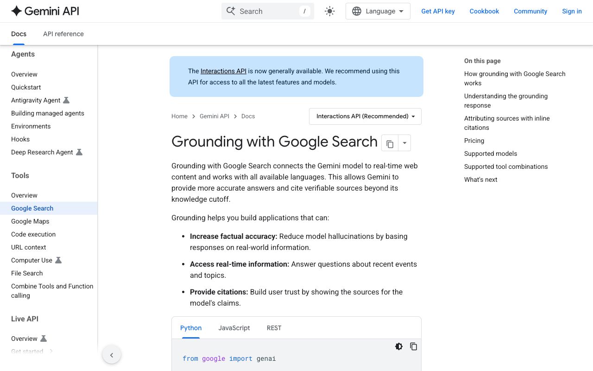Jump to Attributing sources with inline citations

coord(507,123)
